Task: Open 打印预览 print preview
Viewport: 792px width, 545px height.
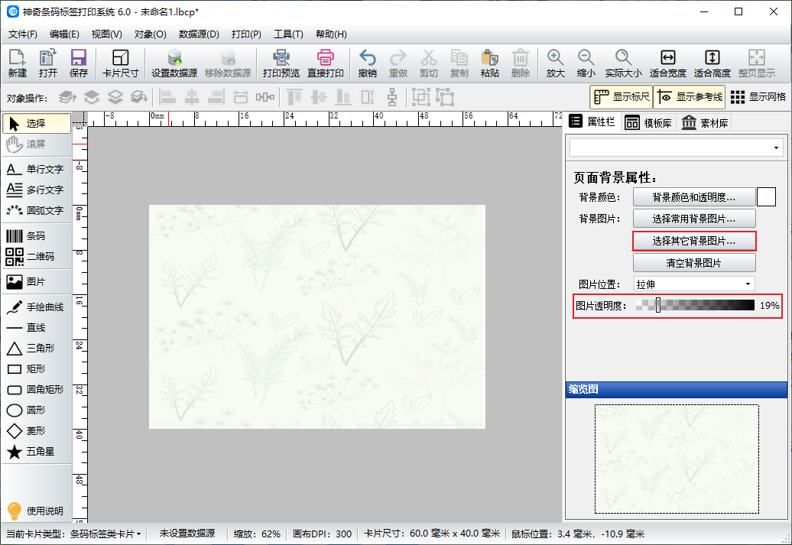Action: click(281, 63)
